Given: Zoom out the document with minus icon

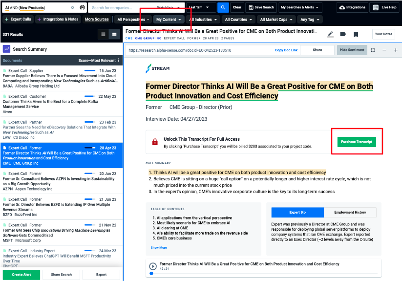Looking at the screenshot, I should [x=384, y=50].
